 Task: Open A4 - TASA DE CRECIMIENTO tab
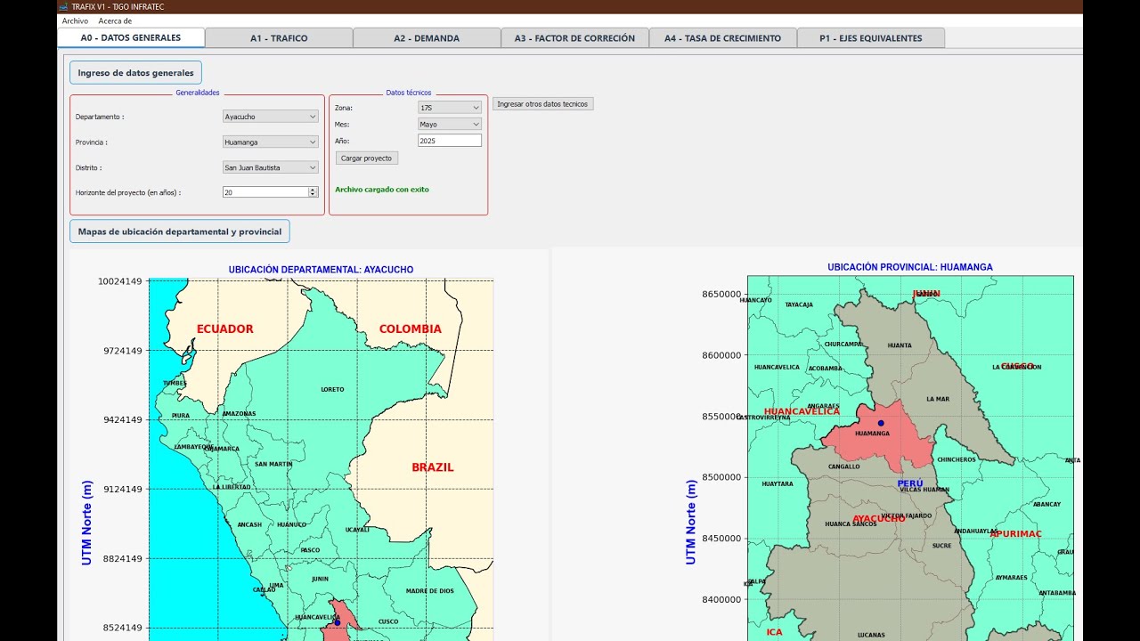click(722, 38)
